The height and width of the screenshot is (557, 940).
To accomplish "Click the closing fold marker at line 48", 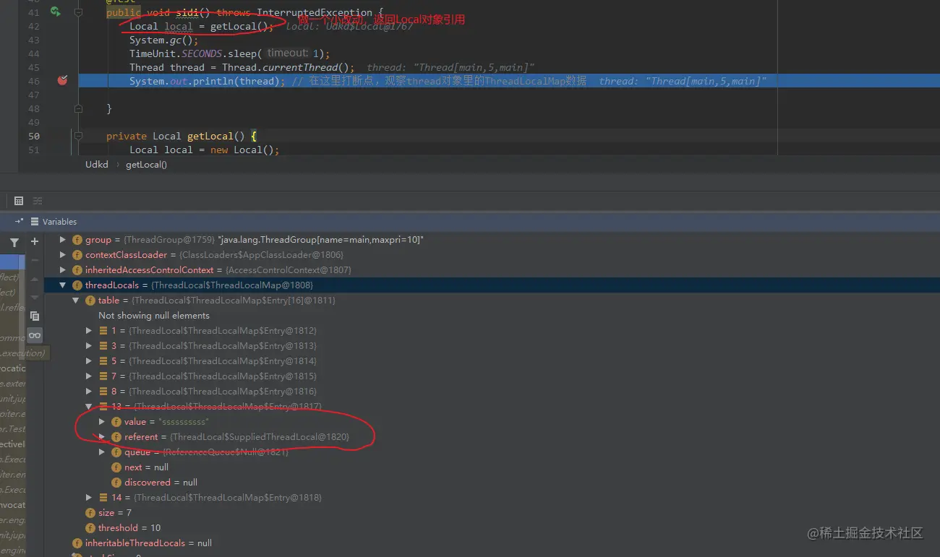I will point(79,108).
